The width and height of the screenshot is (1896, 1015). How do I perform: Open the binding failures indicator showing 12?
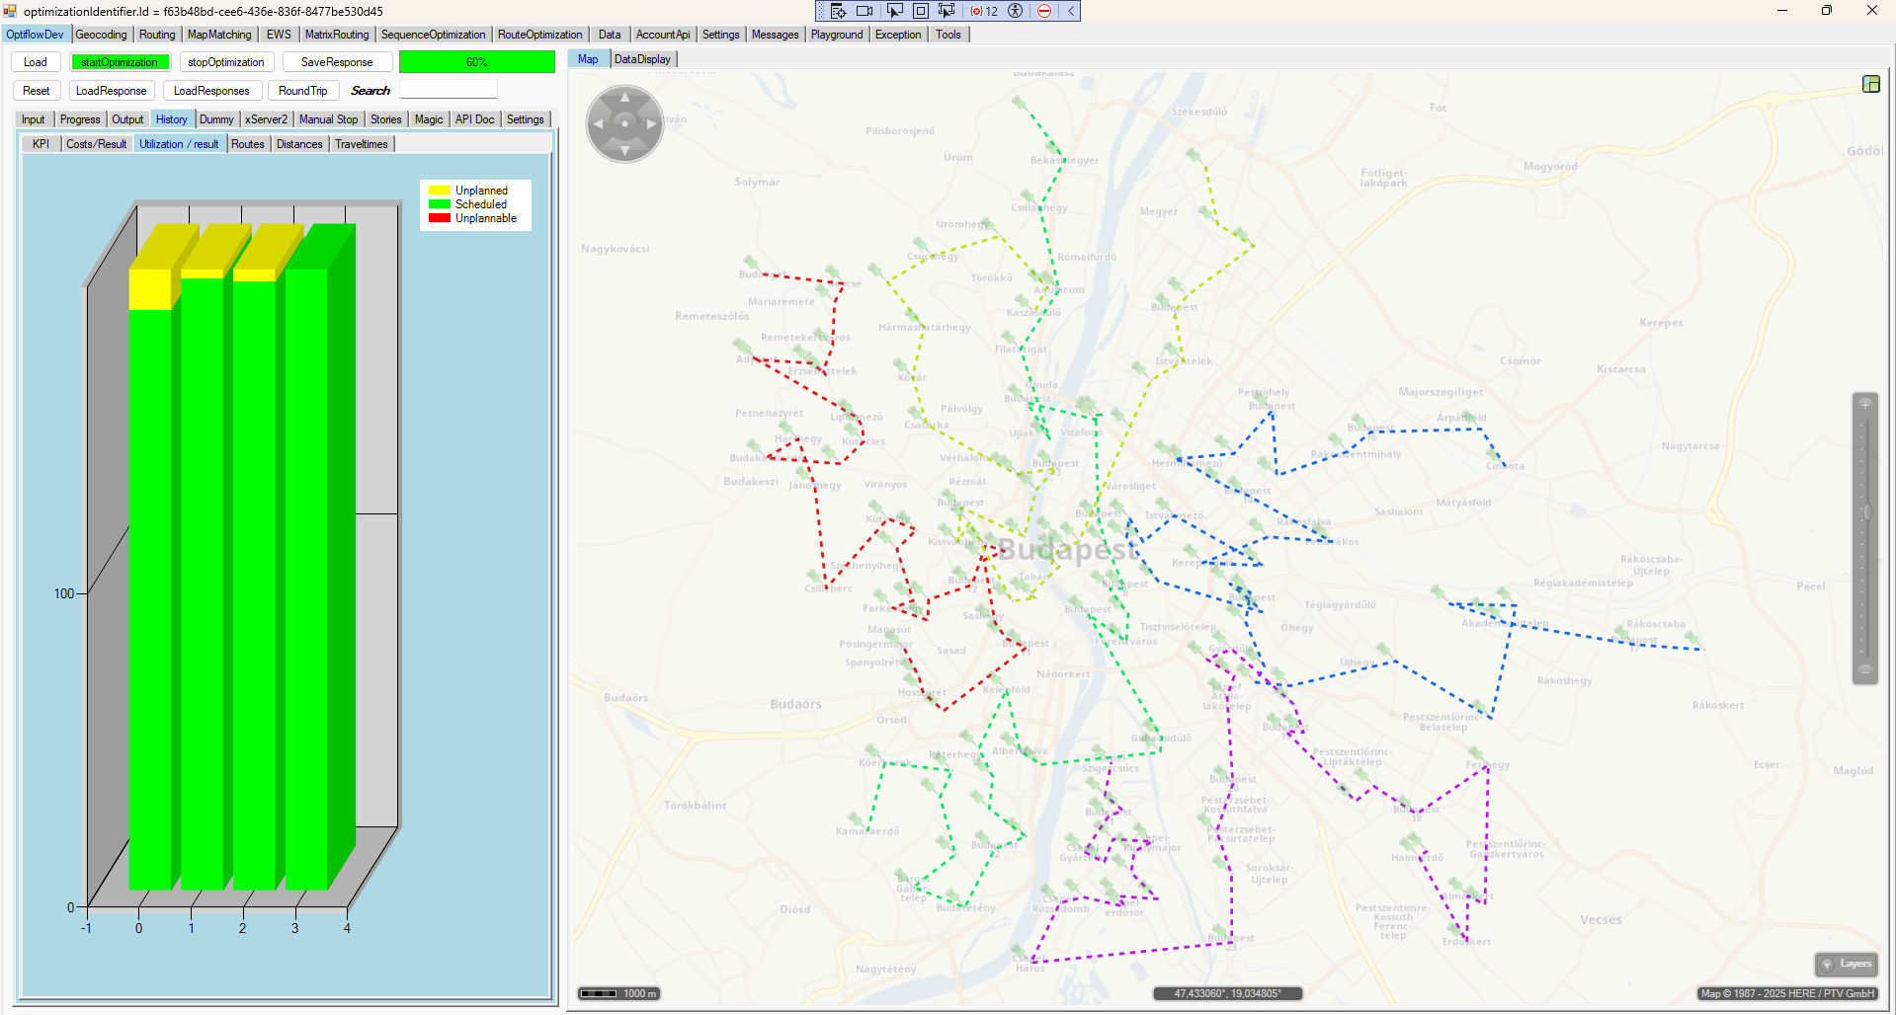pyautogui.click(x=984, y=11)
